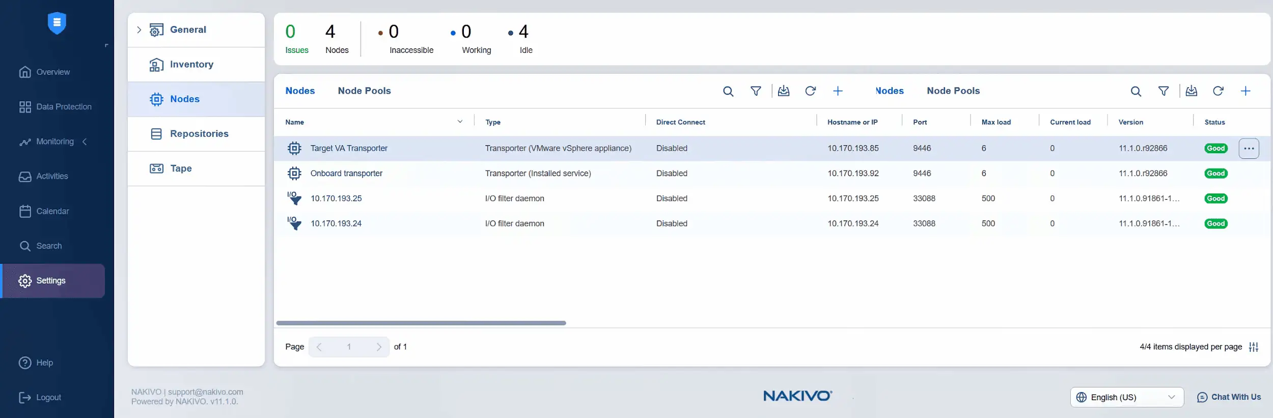Open the English (US) language dropdown
This screenshot has width=1273, height=418.
[x=1126, y=397]
